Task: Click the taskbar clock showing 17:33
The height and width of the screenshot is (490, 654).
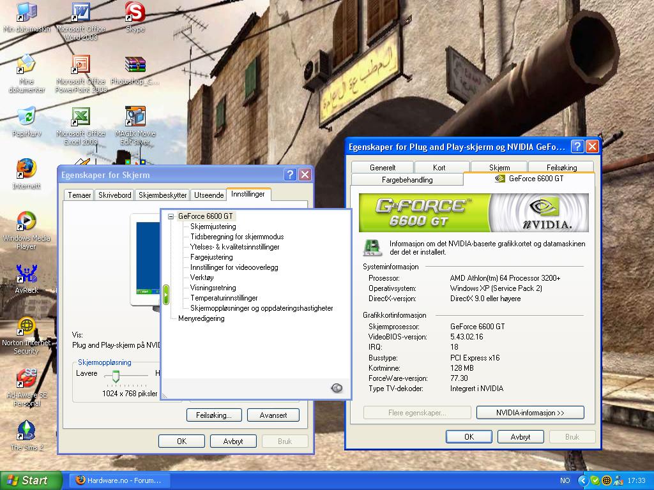Action: [636, 480]
